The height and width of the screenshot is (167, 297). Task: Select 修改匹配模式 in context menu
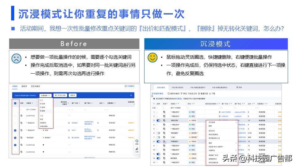click(x=213, y=135)
